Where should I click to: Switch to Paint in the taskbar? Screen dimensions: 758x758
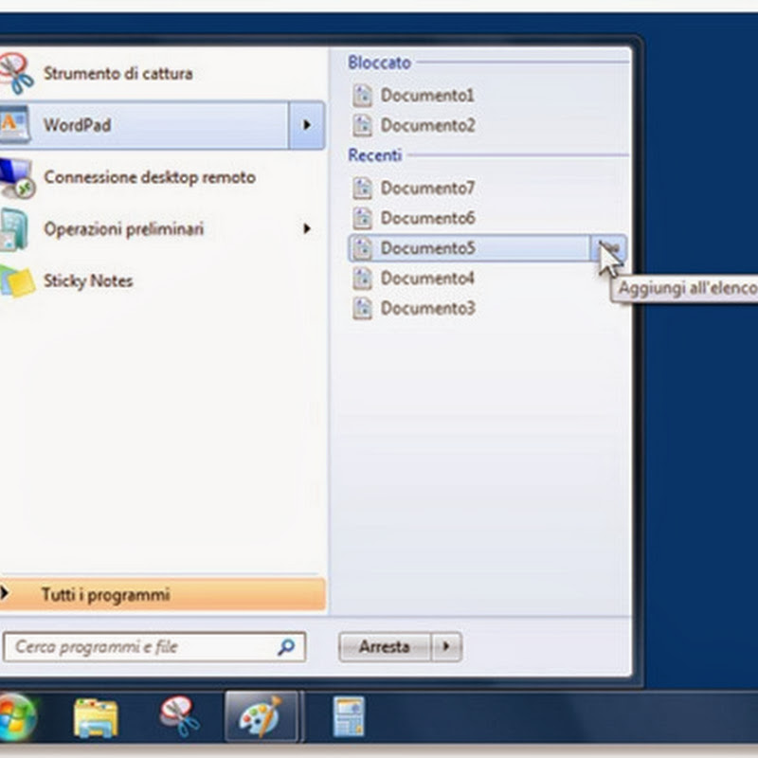pos(262,717)
